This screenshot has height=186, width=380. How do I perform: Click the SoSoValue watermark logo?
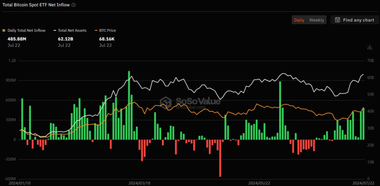coord(166,102)
